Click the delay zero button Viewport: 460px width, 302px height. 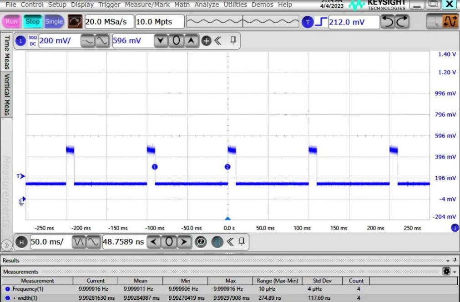[169, 242]
